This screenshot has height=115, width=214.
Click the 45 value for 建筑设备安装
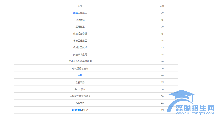click(162, 34)
